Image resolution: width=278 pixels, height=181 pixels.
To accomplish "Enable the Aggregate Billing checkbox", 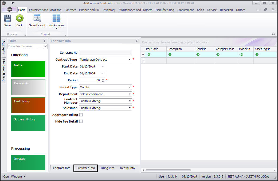I will pyautogui.click(x=81, y=115).
